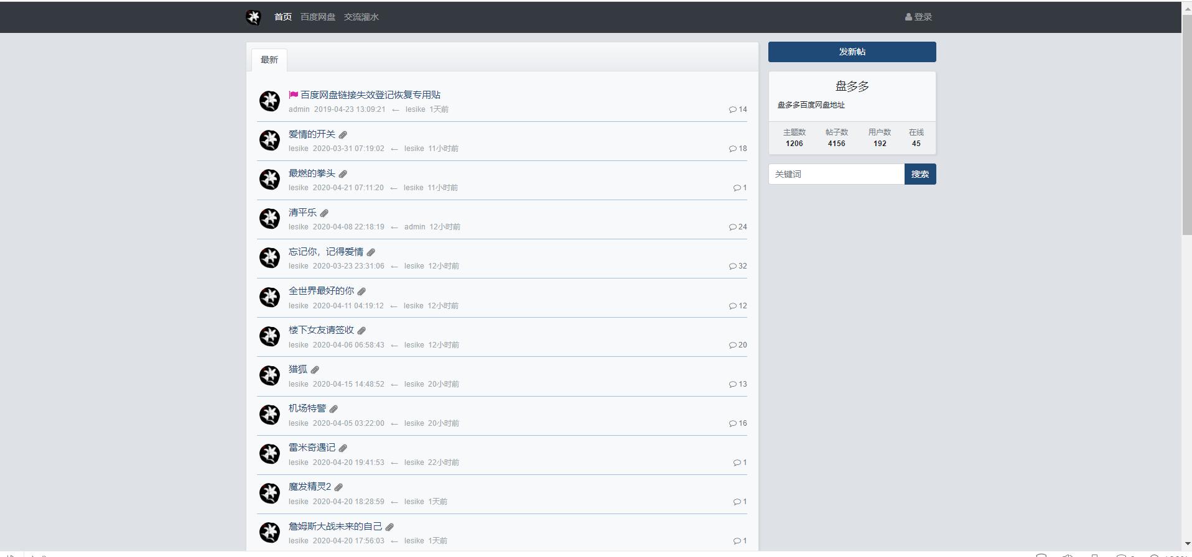Click last replier admin under 清平乐

[414, 227]
